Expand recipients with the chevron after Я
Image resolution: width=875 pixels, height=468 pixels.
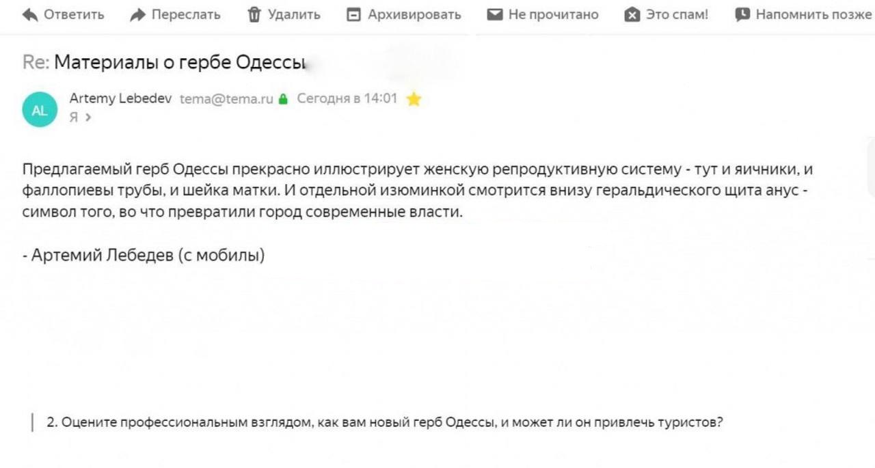tap(88, 117)
